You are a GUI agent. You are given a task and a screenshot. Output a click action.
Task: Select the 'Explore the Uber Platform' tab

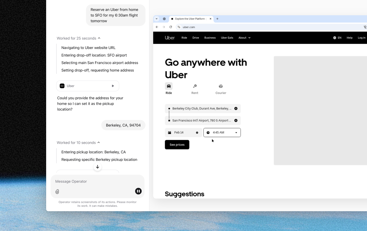(191, 19)
